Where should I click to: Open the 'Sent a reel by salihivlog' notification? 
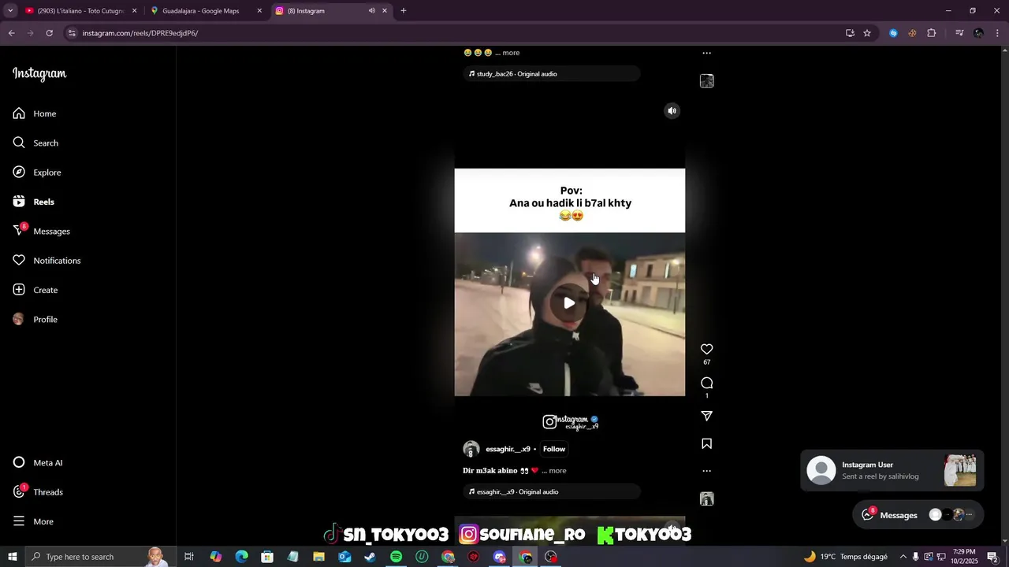892,470
